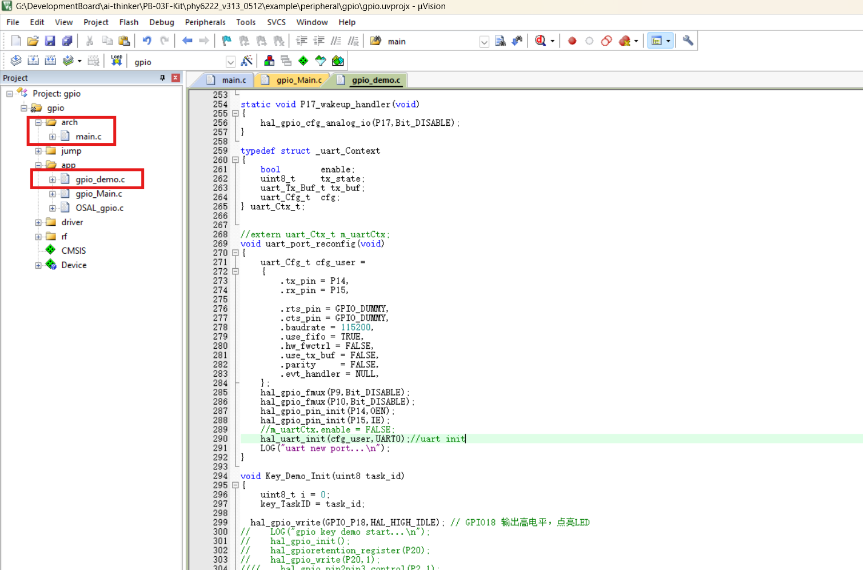Click the Open file icon

coord(33,41)
